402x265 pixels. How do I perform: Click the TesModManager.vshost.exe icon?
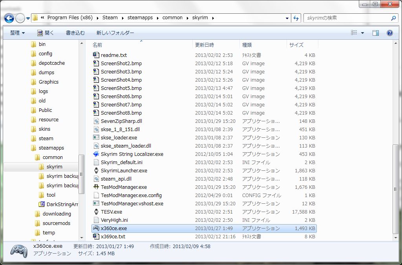point(96,203)
